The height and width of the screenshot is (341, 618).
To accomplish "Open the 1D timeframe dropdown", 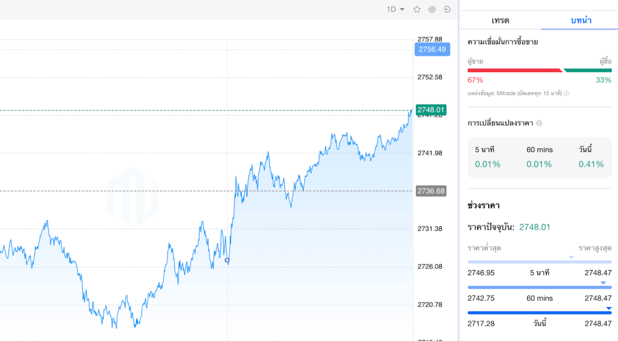I will pos(395,9).
